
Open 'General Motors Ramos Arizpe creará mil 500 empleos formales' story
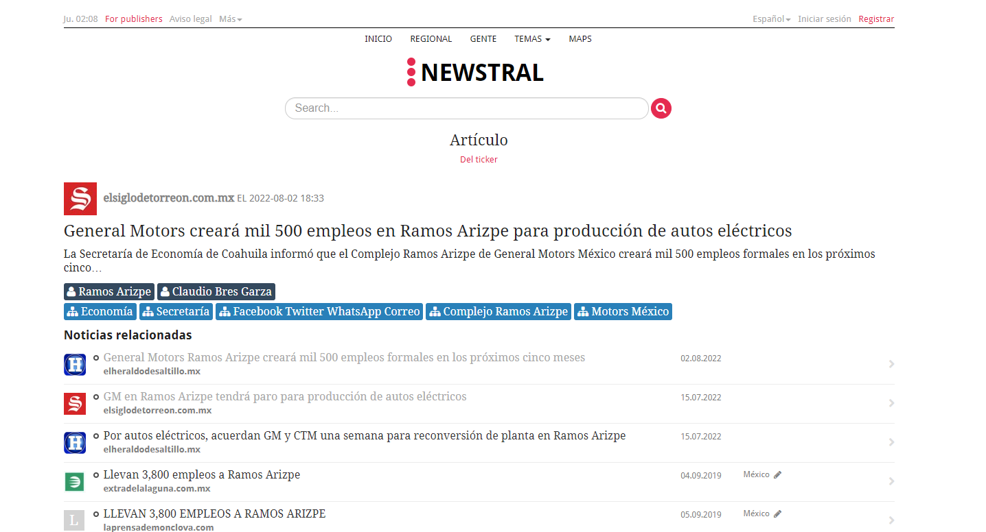pyautogui.click(x=344, y=357)
